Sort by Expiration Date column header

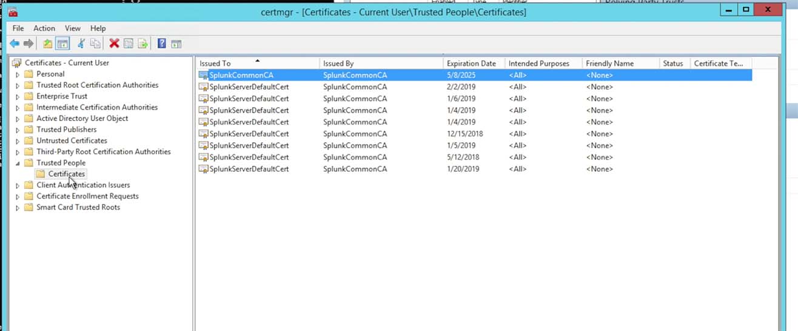tap(471, 64)
